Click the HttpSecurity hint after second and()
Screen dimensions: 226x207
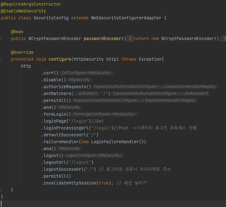69,149
